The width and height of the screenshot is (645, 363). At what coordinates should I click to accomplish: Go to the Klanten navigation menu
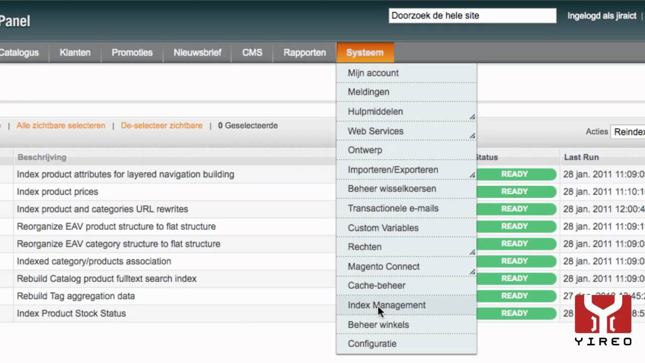(75, 52)
